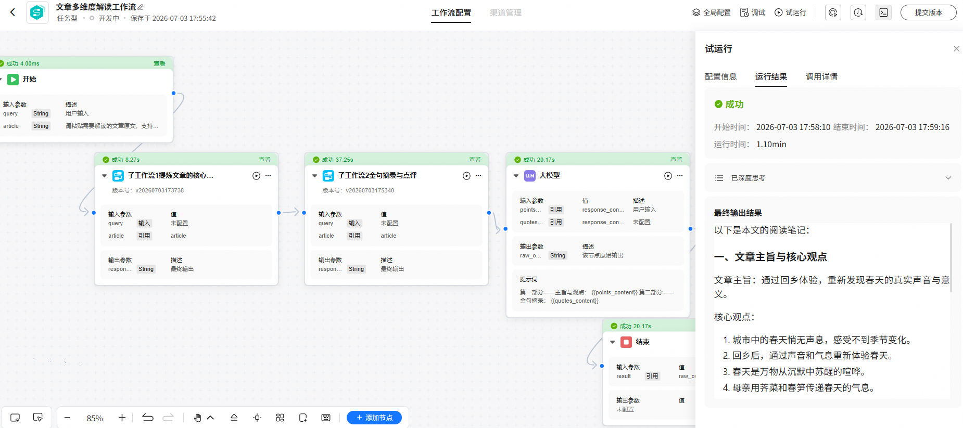Viewport: 963px width, 428px height.
Task: Click the prompt text in 大模型 node
Action: pyautogui.click(x=597, y=296)
